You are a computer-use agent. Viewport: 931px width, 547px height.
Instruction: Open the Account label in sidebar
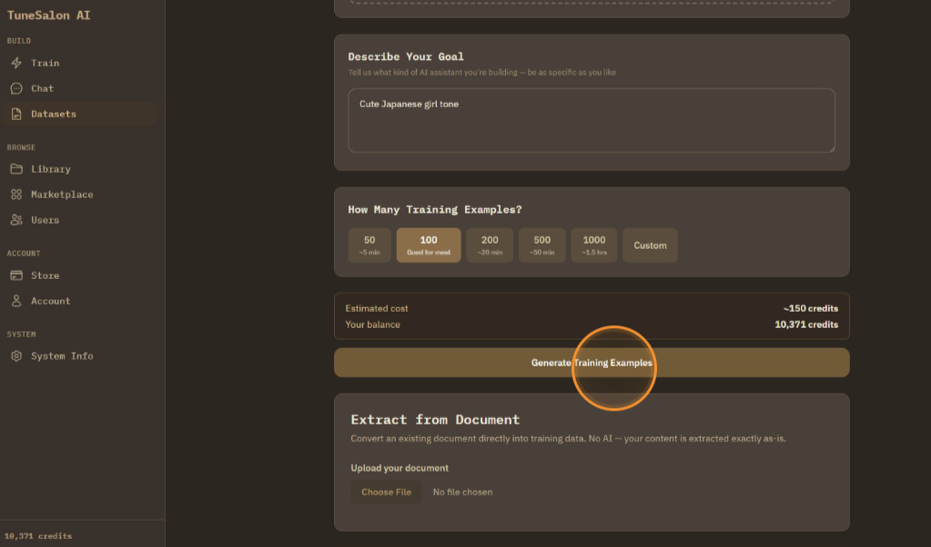click(50, 301)
